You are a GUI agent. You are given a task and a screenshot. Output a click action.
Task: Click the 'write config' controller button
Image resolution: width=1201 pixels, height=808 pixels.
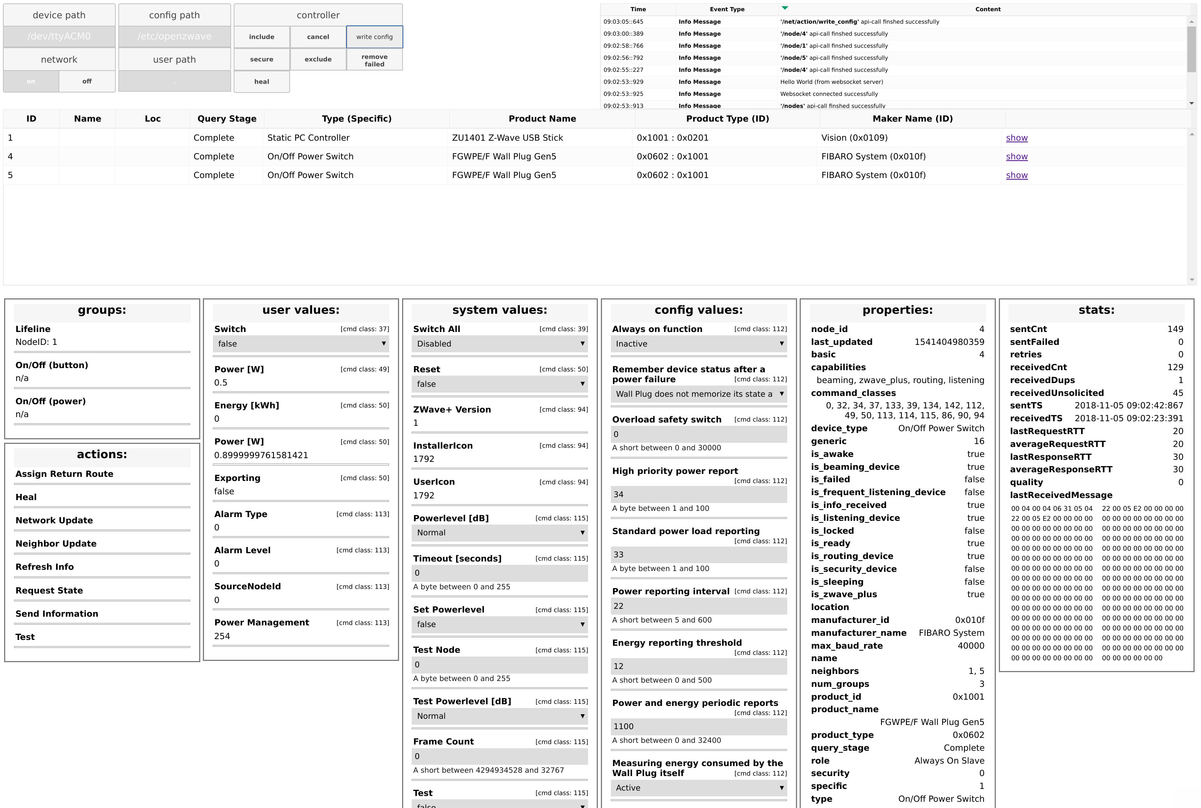click(x=375, y=36)
